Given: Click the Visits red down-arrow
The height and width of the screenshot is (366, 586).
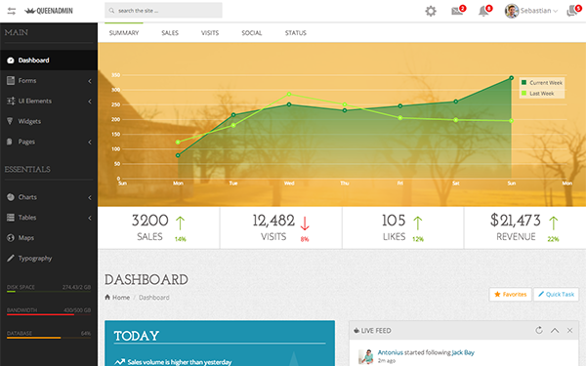Looking at the screenshot, I should 305,223.
